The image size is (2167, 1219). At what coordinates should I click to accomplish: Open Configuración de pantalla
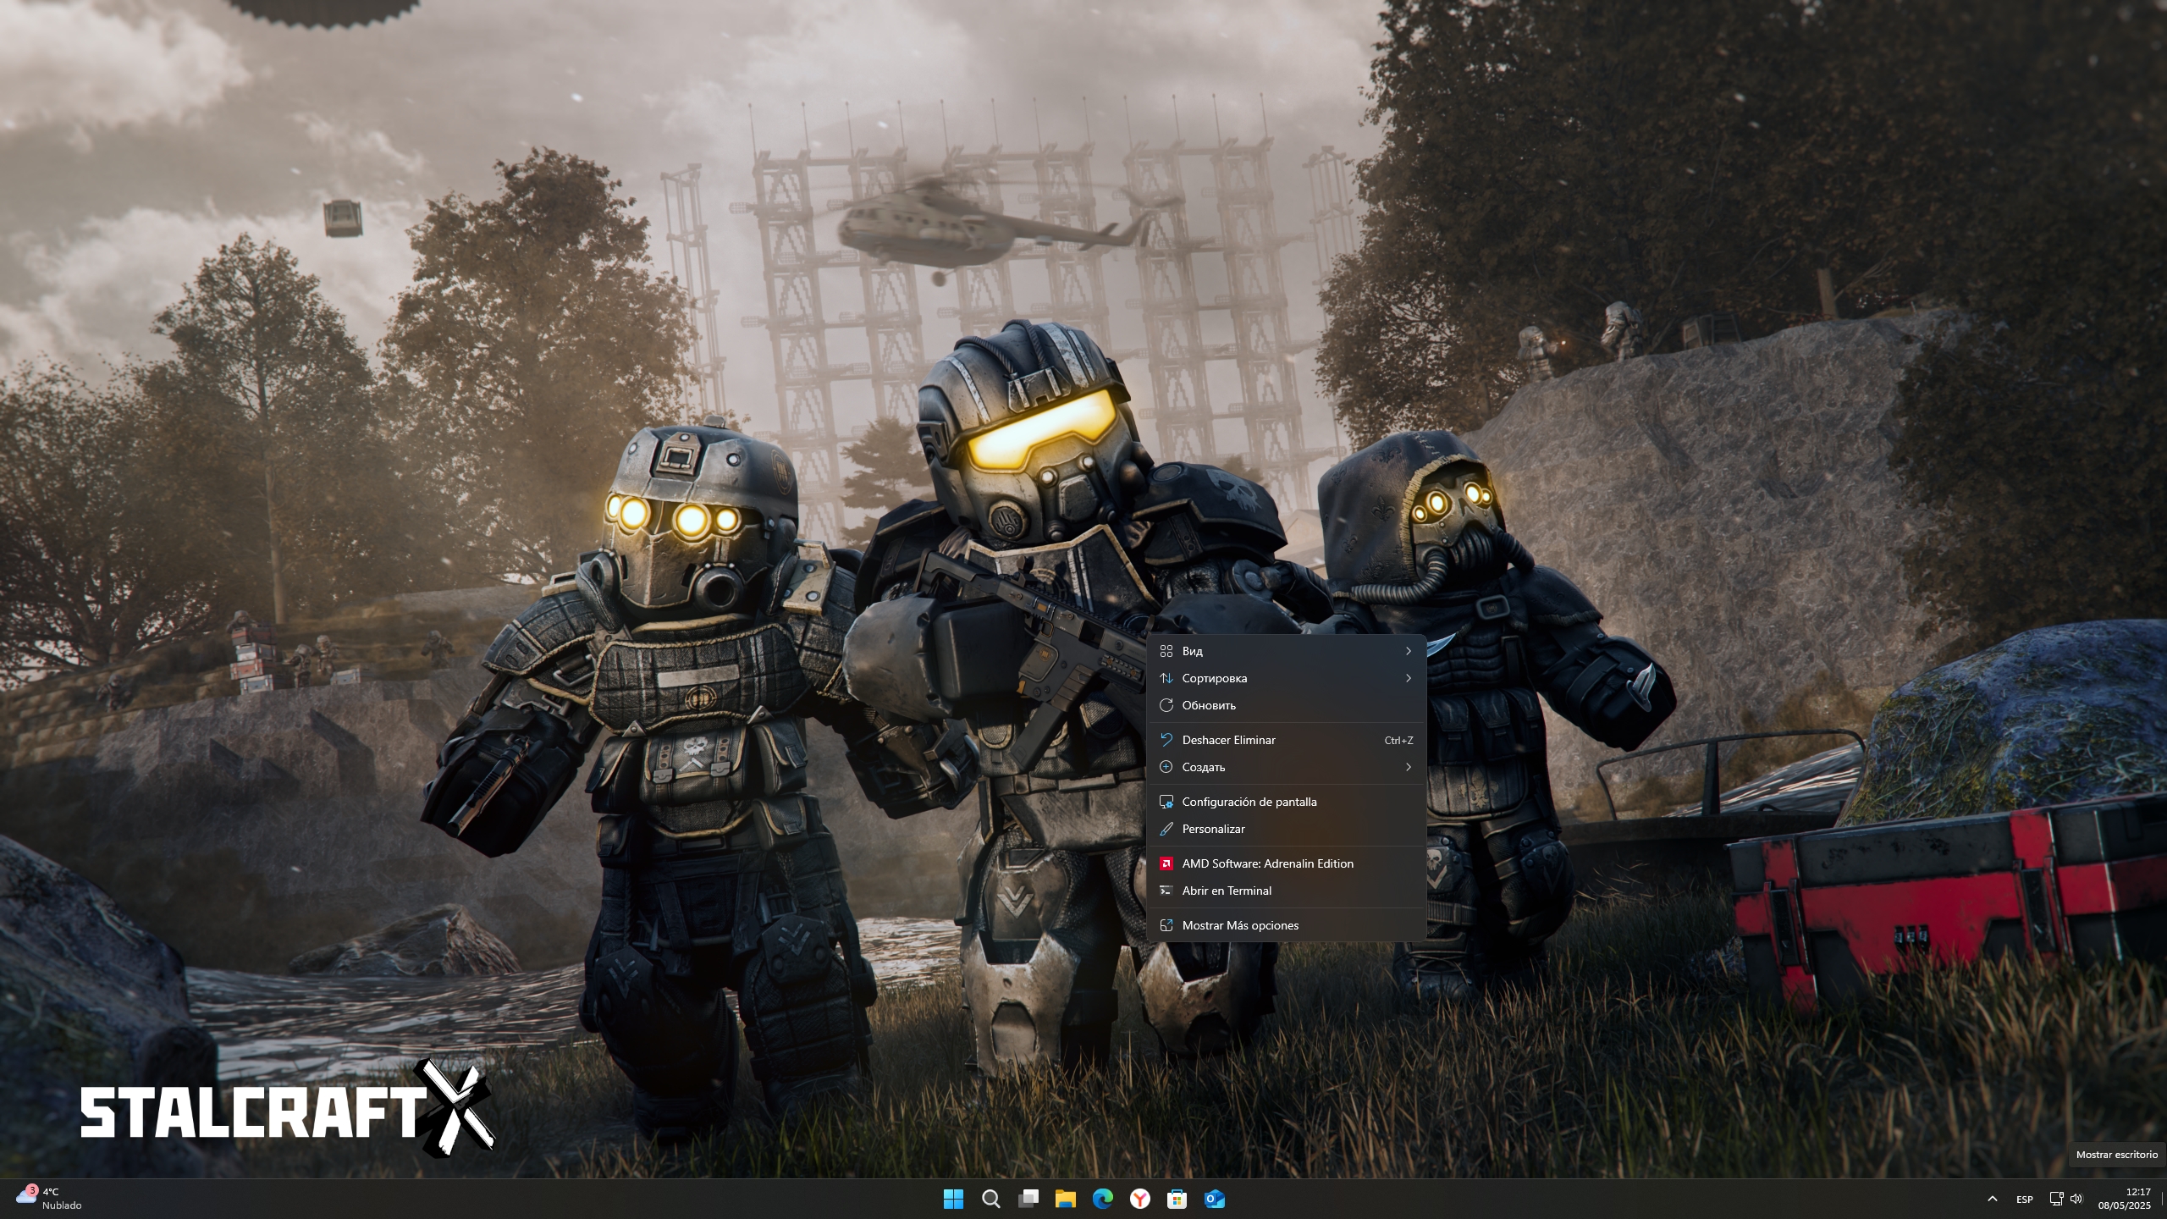(x=1286, y=802)
